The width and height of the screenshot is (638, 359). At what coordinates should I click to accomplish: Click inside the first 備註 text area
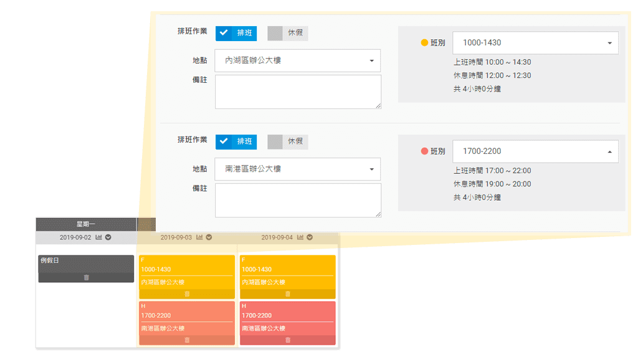pos(297,90)
